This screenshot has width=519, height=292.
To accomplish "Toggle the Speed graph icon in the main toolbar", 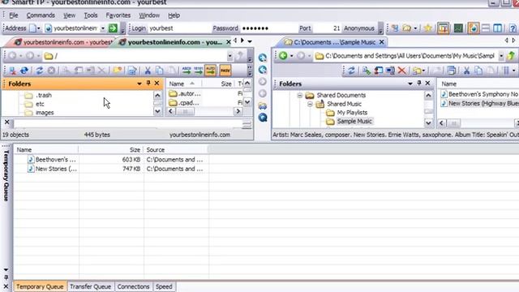I will point(458,28).
